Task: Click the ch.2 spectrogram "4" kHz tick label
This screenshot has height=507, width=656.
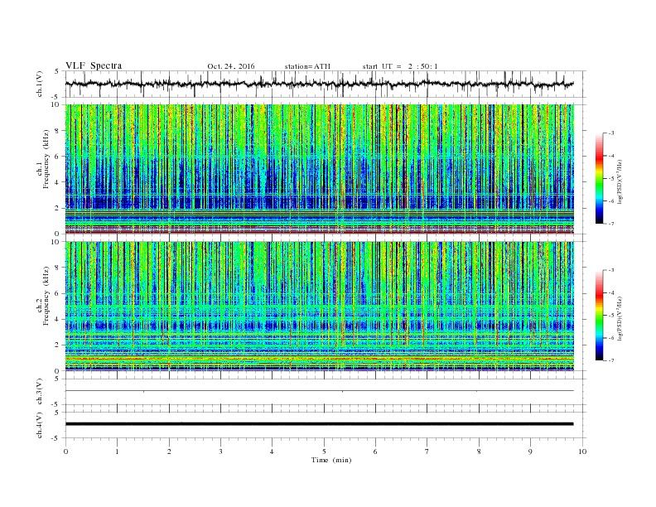Action: pyautogui.click(x=58, y=320)
